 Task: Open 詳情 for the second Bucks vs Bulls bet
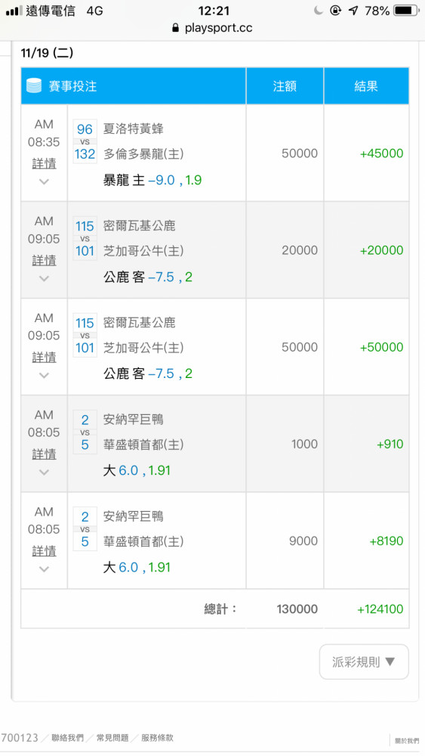(44, 358)
